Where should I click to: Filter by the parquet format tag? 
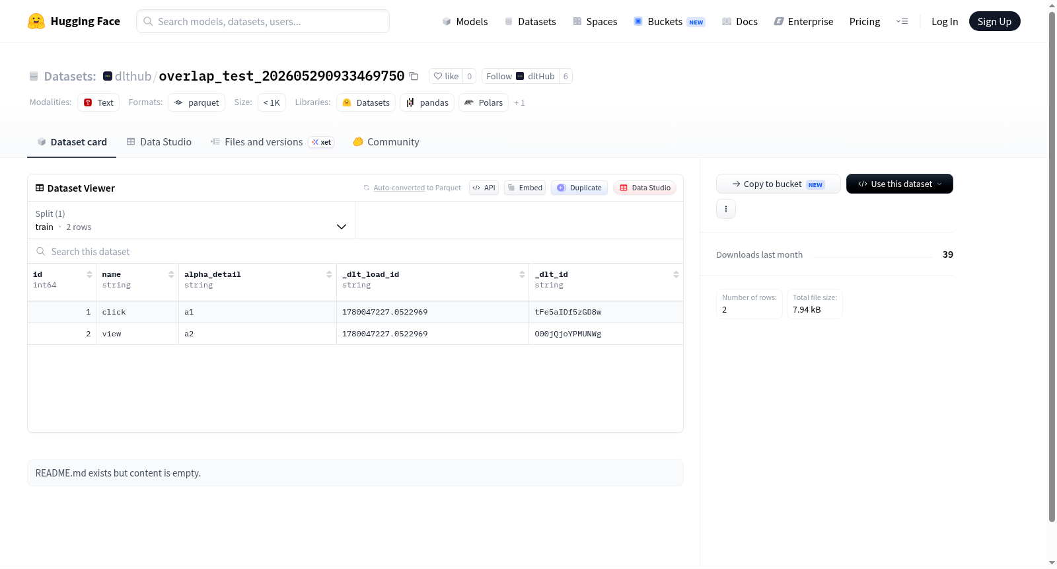pos(196,102)
